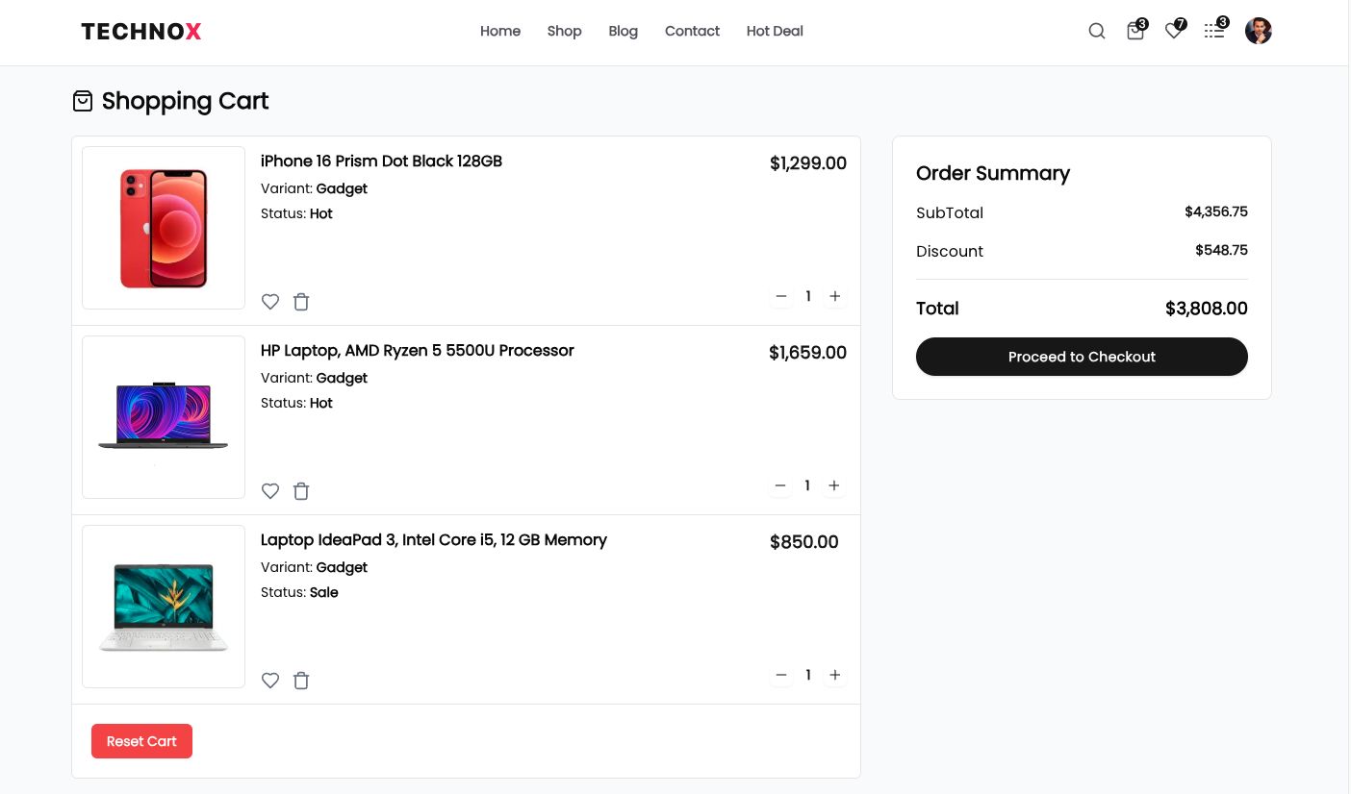The width and height of the screenshot is (1351, 794).
Task: Open Laptop IdeaPad 3, Intel Core i5 title
Action: 434,539
